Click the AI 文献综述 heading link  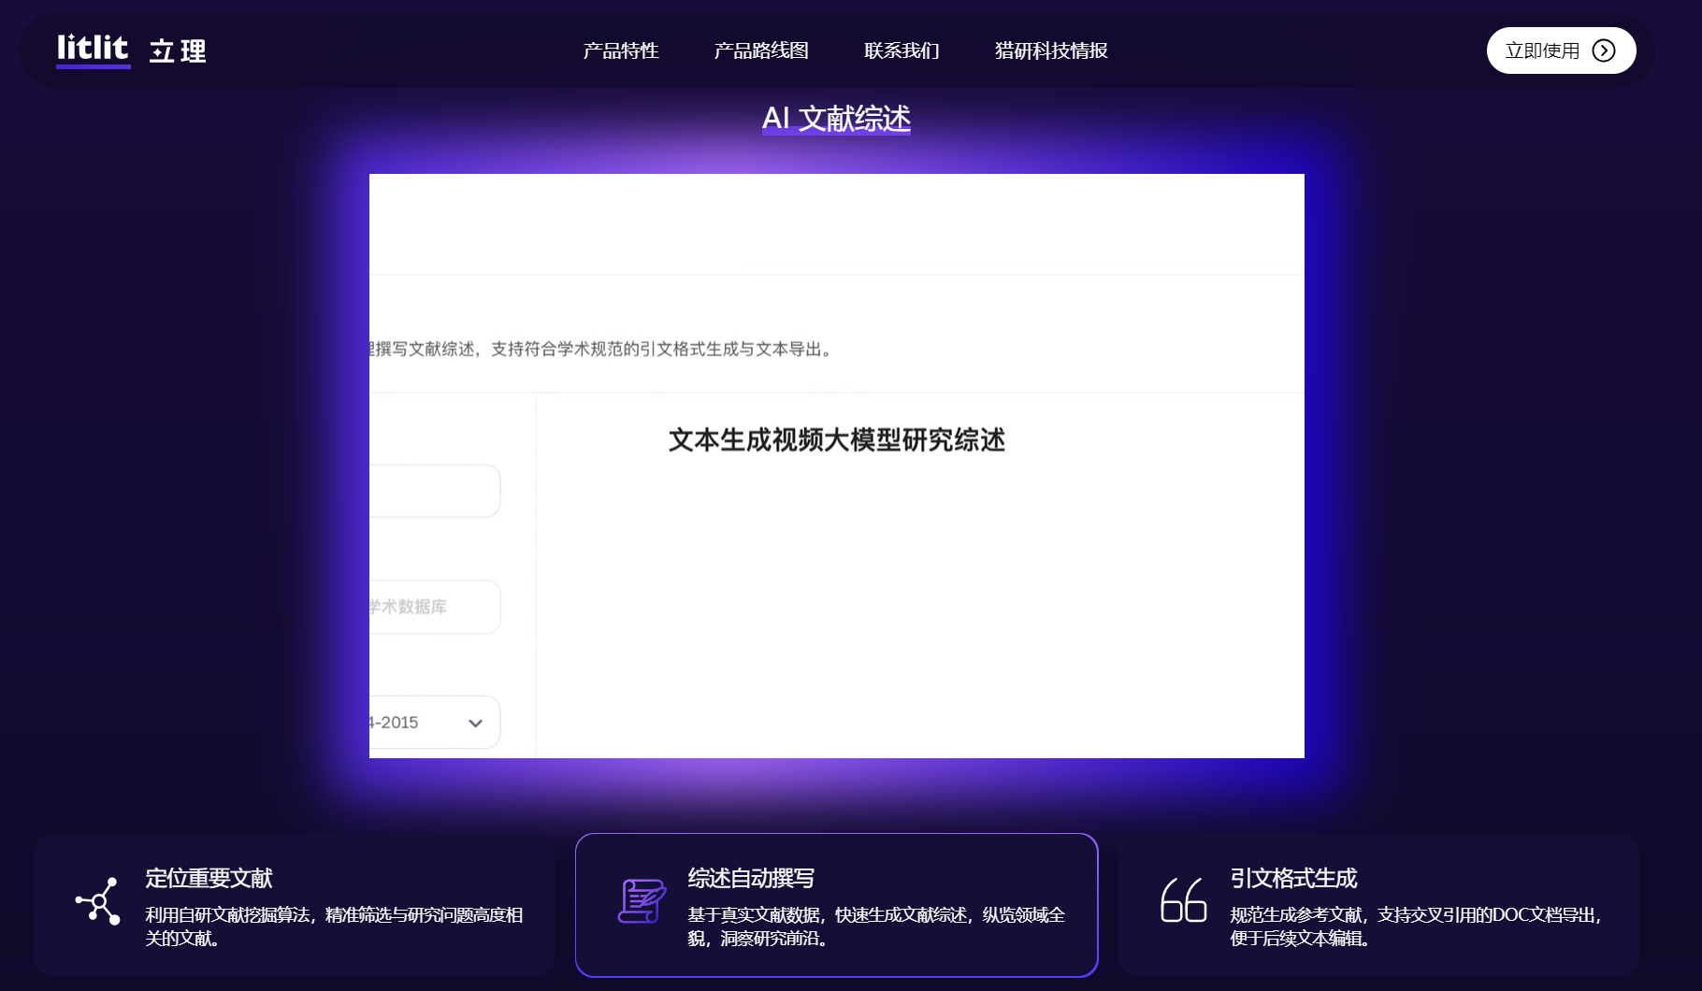(837, 119)
